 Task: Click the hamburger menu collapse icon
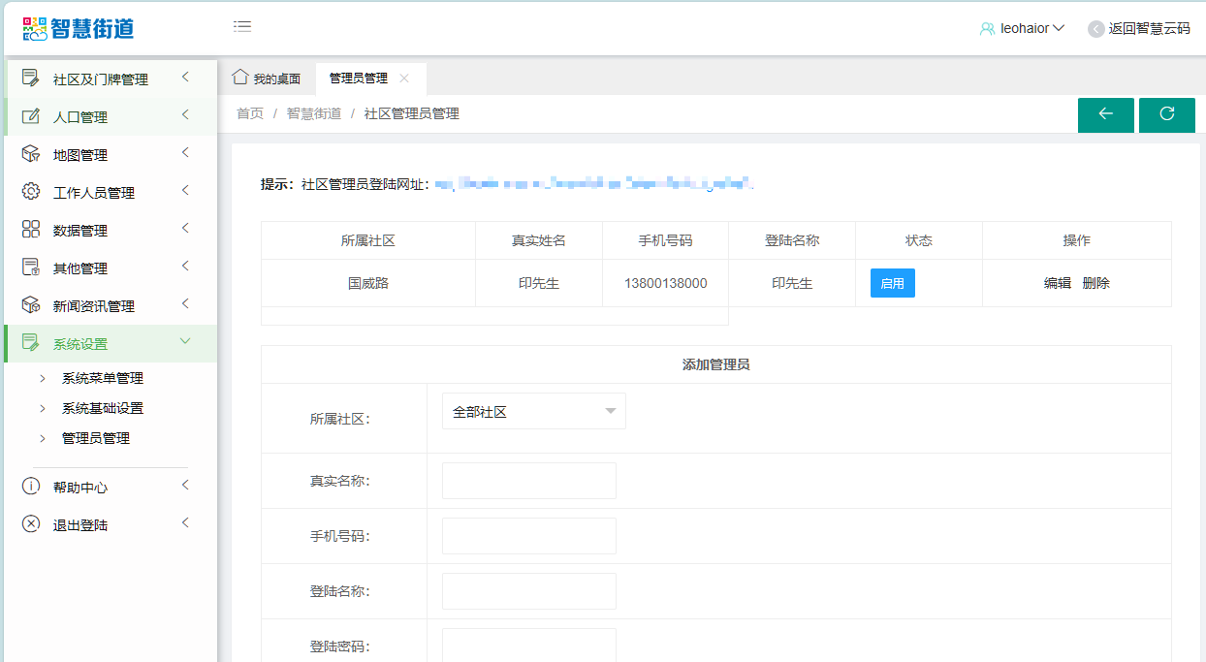(x=242, y=27)
